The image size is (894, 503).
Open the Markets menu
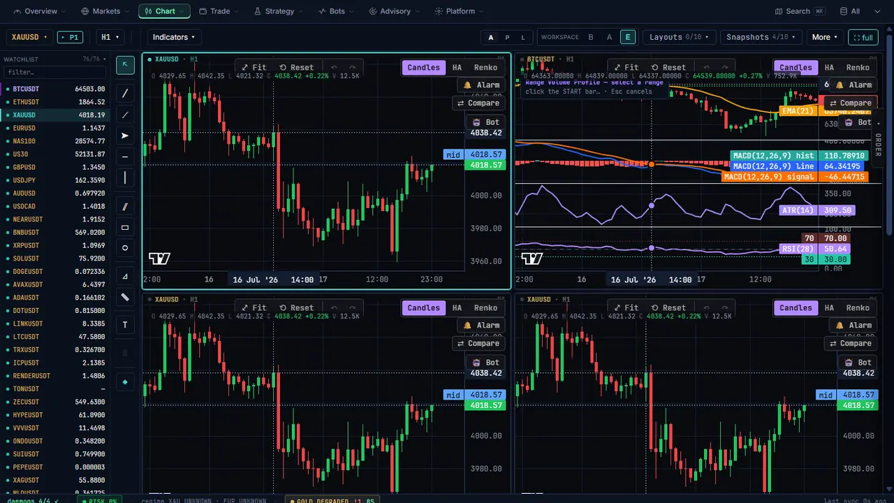(x=105, y=11)
